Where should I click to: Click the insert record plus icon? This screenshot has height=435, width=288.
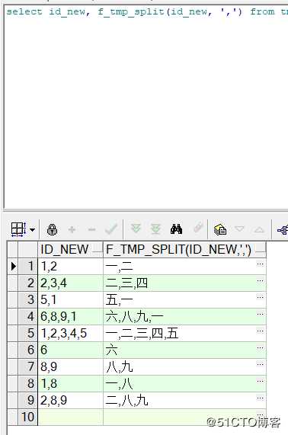click(x=72, y=230)
